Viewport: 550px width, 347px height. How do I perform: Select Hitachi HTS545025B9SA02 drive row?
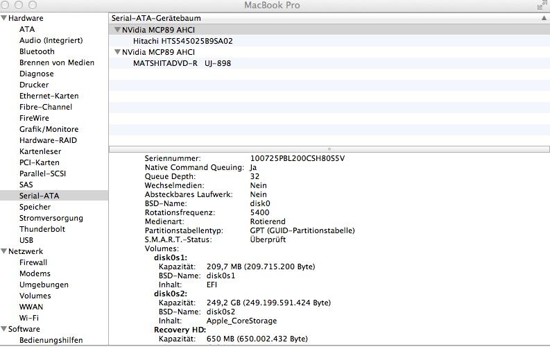(329, 41)
